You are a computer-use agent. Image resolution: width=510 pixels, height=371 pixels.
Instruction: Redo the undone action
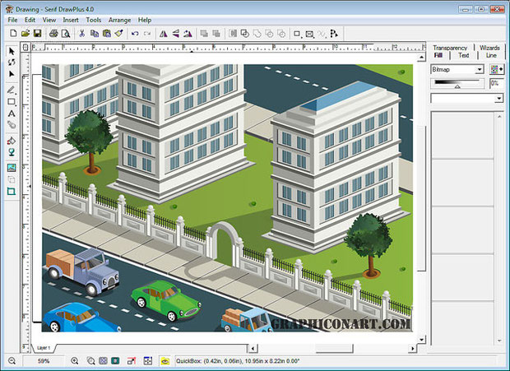tap(147, 34)
